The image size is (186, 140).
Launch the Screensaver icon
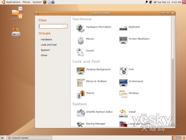point(123,83)
